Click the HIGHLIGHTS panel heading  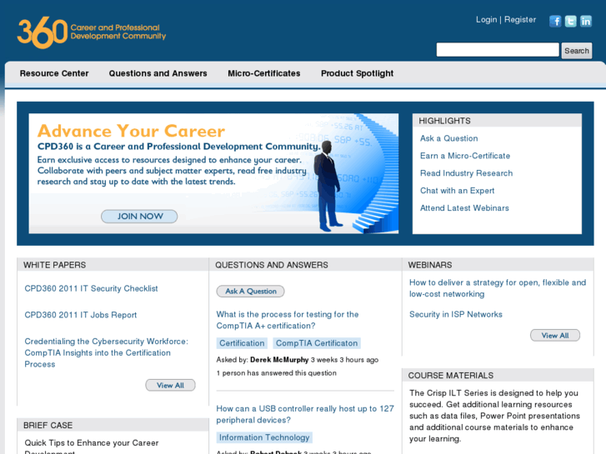coord(444,121)
